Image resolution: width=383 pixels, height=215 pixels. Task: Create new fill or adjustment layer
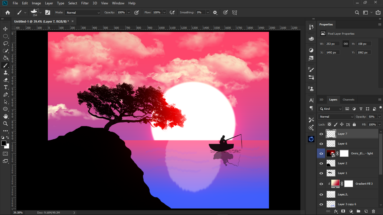pyautogui.click(x=351, y=211)
